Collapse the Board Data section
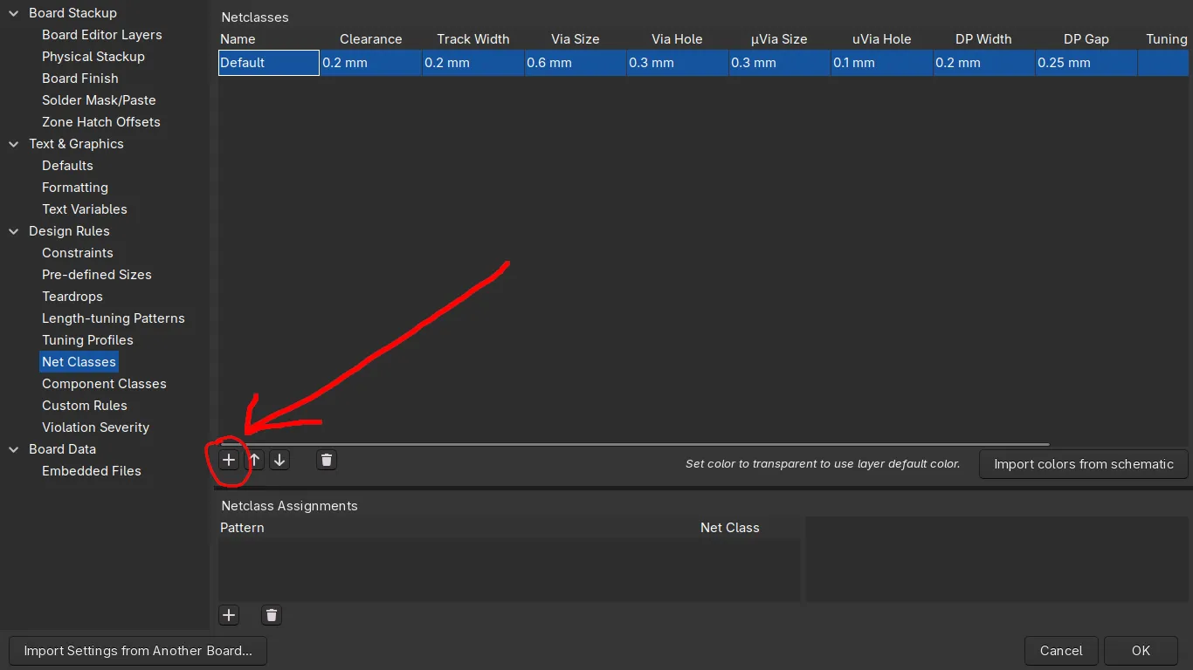1193x670 pixels. coord(13,449)
